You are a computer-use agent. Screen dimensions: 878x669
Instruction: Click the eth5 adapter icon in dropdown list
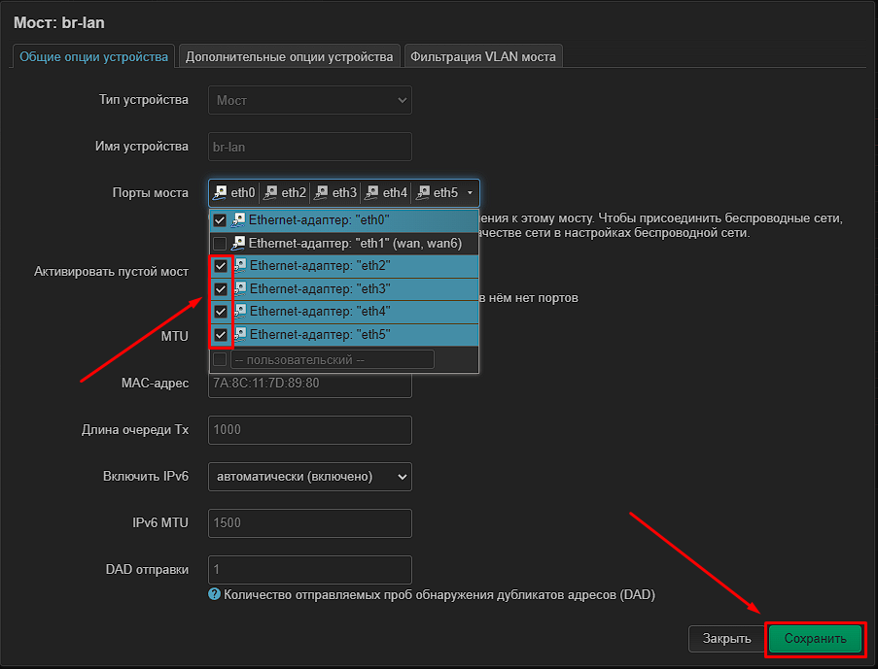239,334
